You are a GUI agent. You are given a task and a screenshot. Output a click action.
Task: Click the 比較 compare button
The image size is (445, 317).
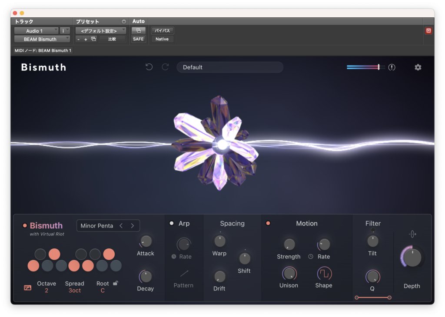tap(112, 39)
